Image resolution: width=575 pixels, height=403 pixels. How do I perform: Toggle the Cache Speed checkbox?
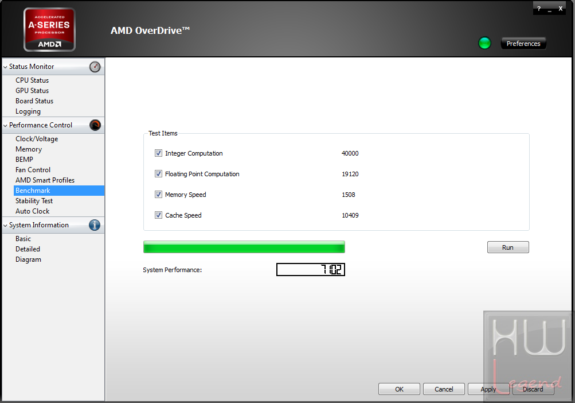click(x=158, y=215)
